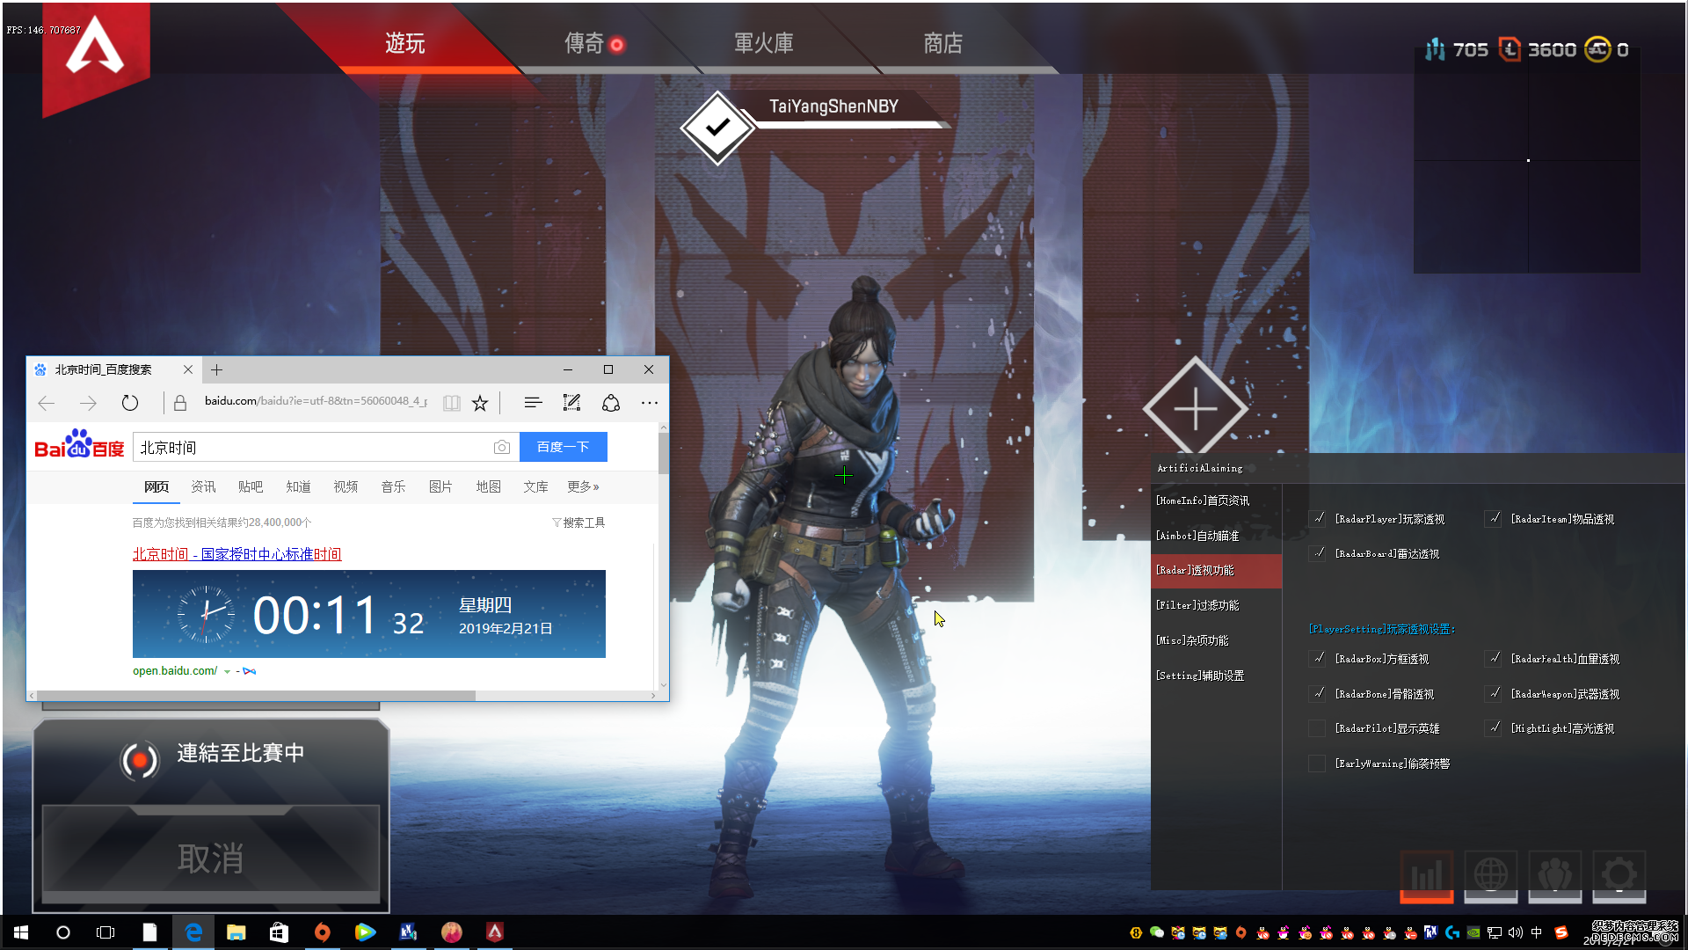Click the ready checkmark diamond by TaiYangShenNBY
1688x950 pixels.
pos(717,128)
